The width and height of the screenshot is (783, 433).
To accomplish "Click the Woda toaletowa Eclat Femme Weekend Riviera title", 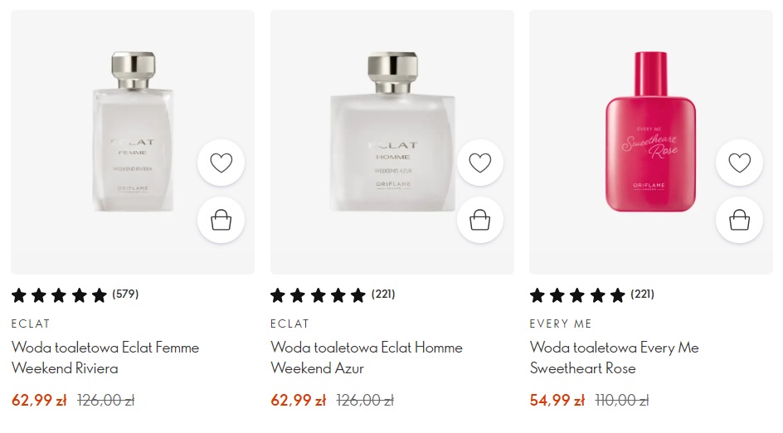I will pos(105,358).
